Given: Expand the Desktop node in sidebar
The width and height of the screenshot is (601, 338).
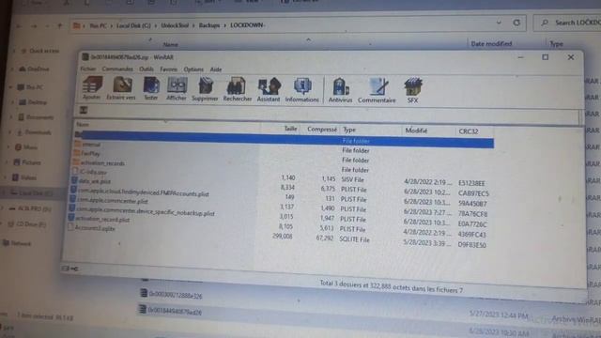Looking at the screenshot, I should click(x=12, y=102).
